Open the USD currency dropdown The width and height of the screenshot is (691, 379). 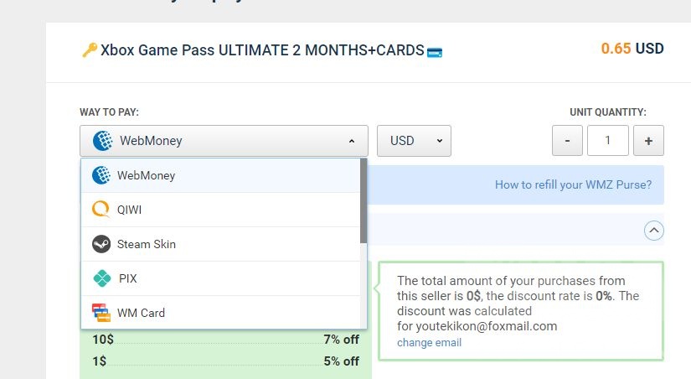tap(414, 141)
